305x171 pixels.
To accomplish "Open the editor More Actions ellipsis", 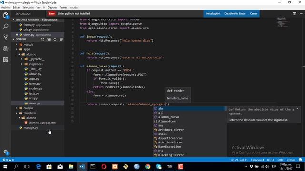I will point(301,14).
